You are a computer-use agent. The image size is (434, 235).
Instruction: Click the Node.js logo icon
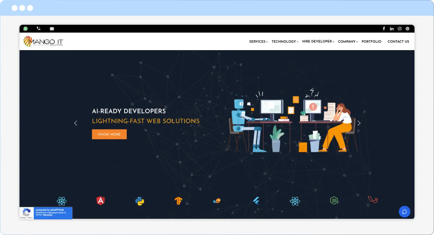click(334, 201)
